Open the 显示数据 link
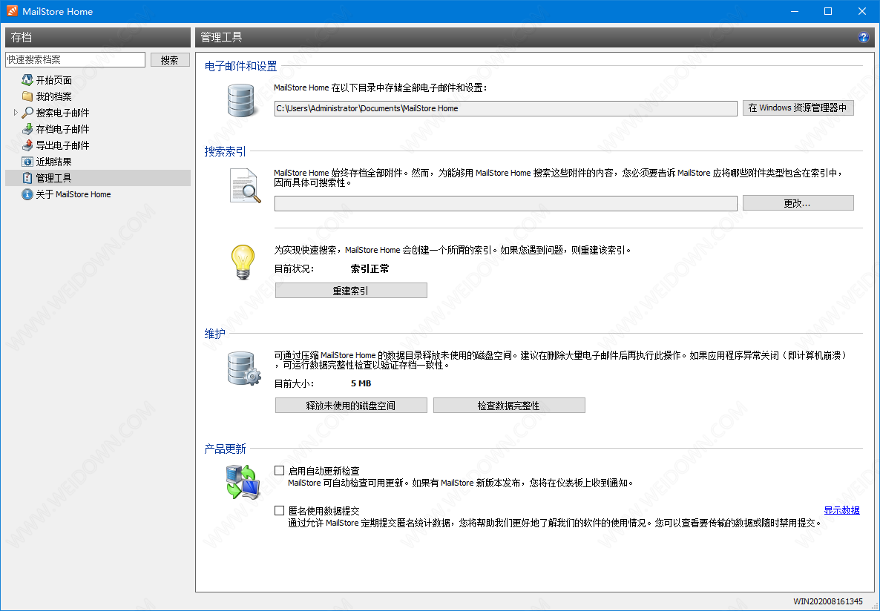Viewport: 880px width, 611px height. coord(842,510)
